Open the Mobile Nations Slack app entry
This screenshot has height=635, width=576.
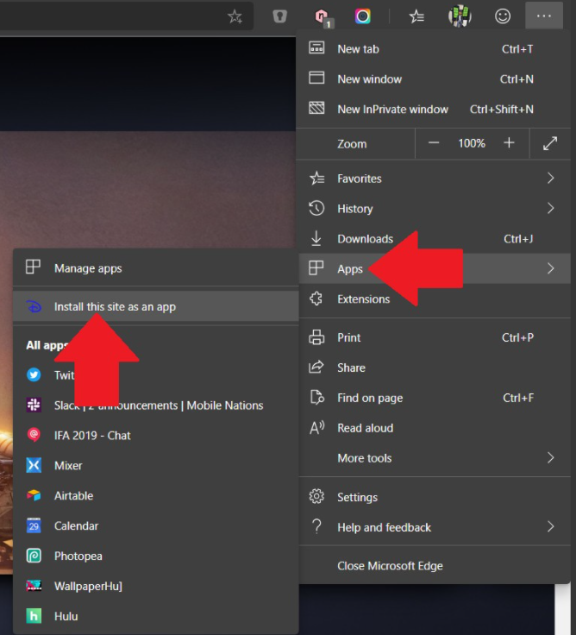pyautogui.click(x=156, y=405)
